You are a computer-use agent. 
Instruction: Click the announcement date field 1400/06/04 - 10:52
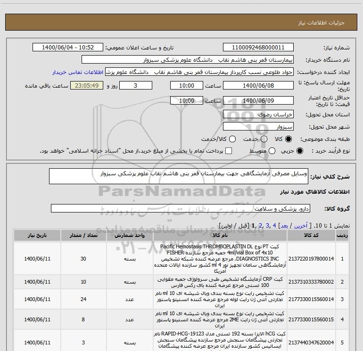[67, 47]
